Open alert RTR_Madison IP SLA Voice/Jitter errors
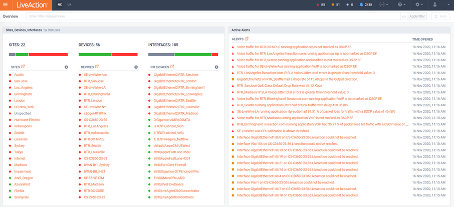This screenshot has width=454, height=207. (293, 92)
